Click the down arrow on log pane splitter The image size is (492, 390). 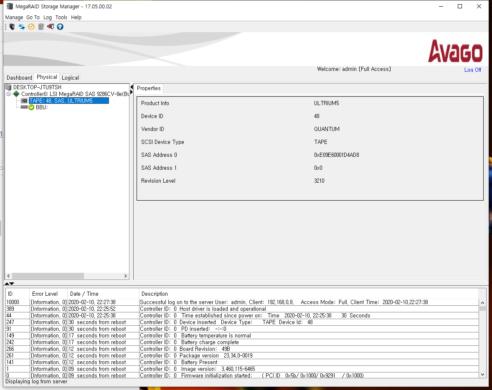(x=12, y=284)
